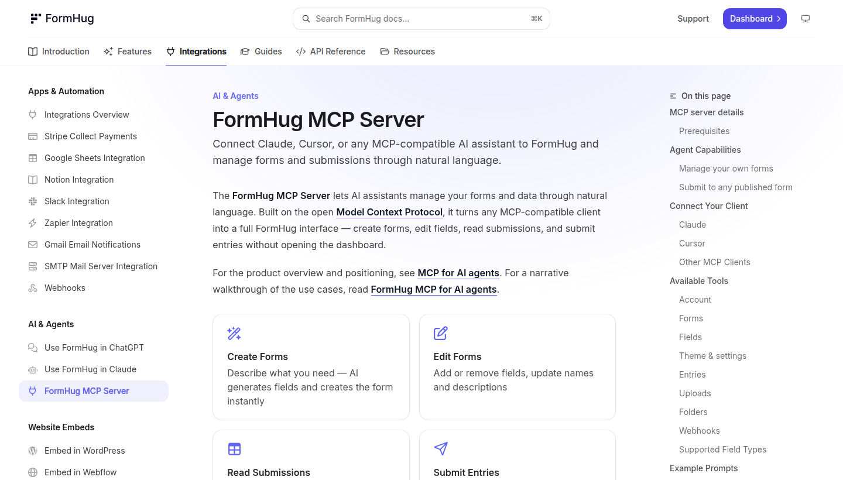Screen dimensions: 843x480
Task: Jump to Agent Capabilities section
Action: 705,150
